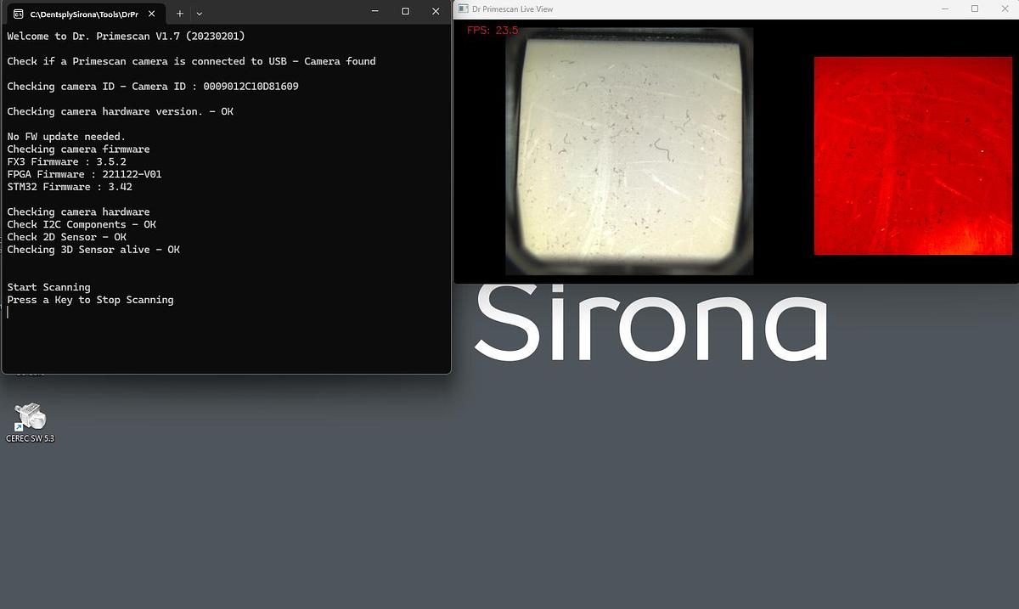The width and height of the screenshot is (1019, 609).
Task: Select the CEREC SW 5.3 desktop shortcut
Action: pyautogui.click(x=30, y=422)
